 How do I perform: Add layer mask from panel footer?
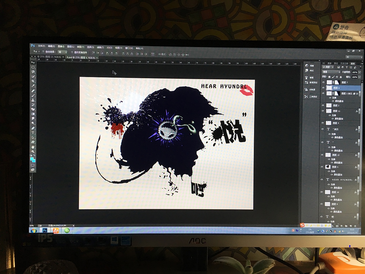tap(337, 226)
